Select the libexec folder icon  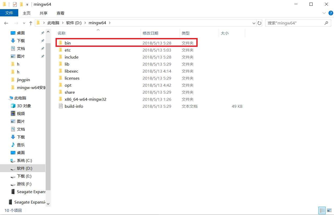point(61,71)
